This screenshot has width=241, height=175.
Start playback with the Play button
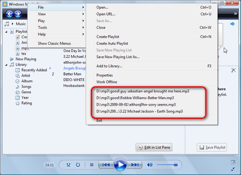point(120,165)
